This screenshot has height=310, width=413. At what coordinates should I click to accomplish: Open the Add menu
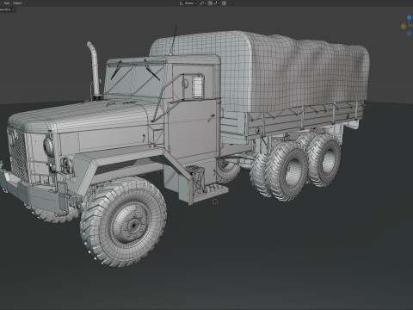tap(6, 3)
